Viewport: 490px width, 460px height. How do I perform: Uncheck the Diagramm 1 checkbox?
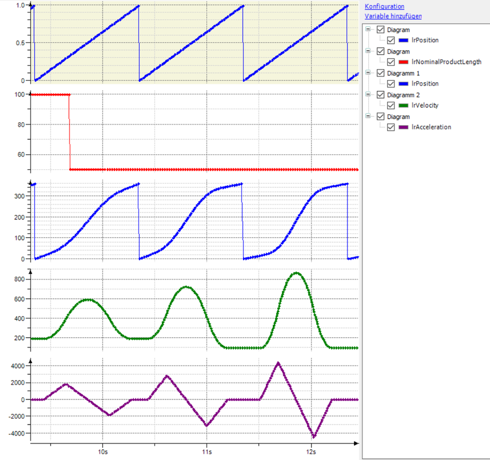click(381, 73)
